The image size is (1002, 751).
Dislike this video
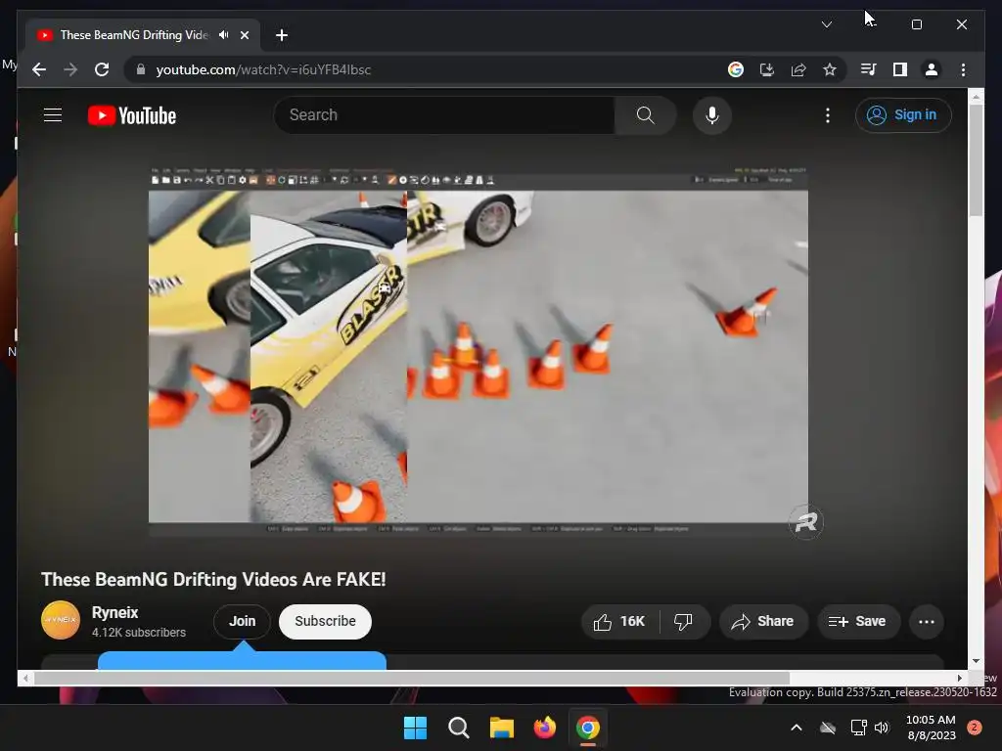click(x=684, y=621)
